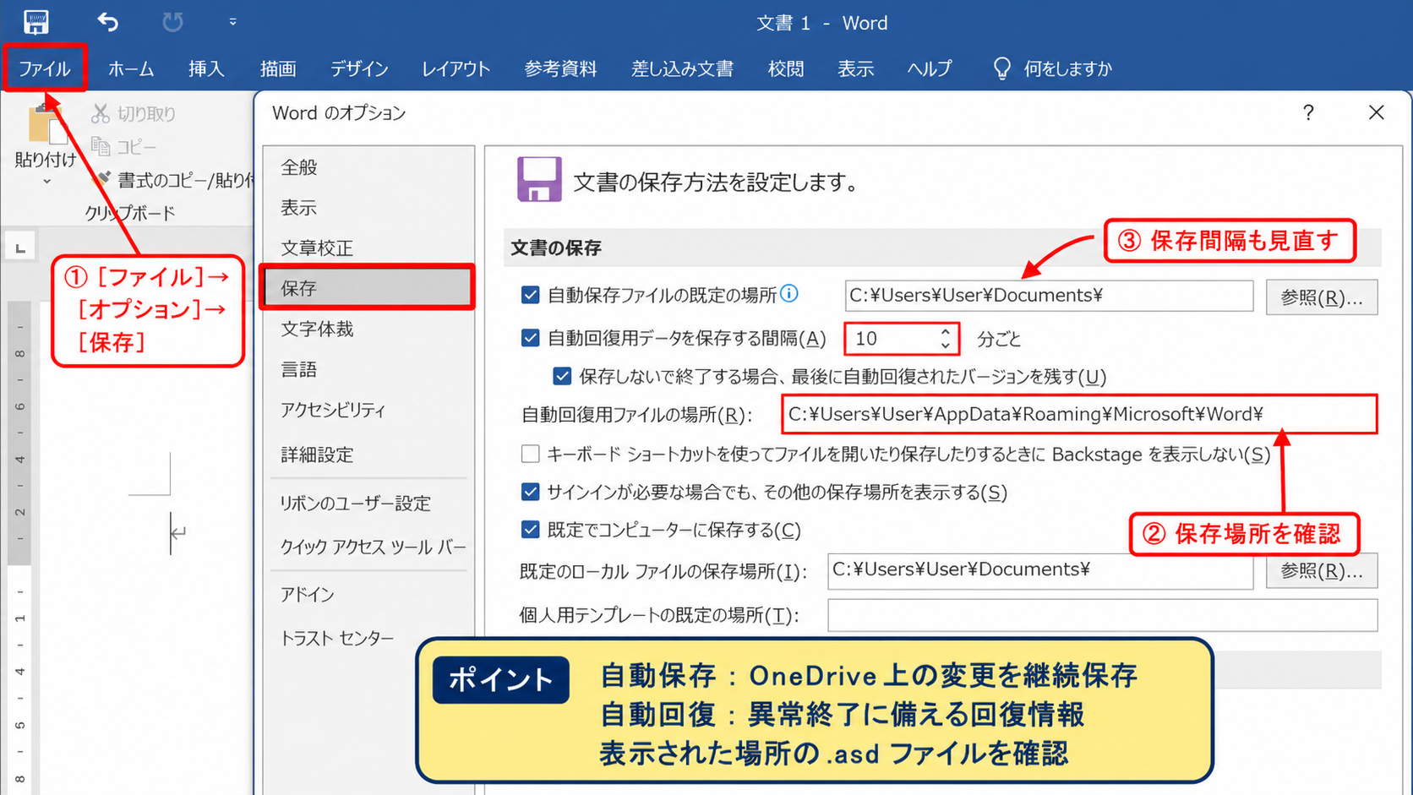
Task: Select リボンのユーザー設定 category
Action: 368,504
